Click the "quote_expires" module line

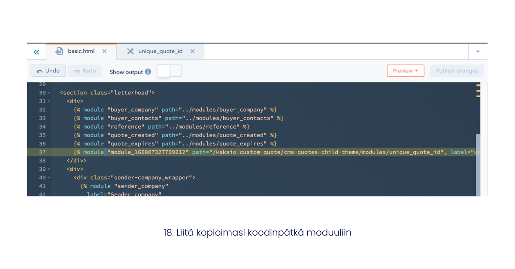click(x=175, y=143)
